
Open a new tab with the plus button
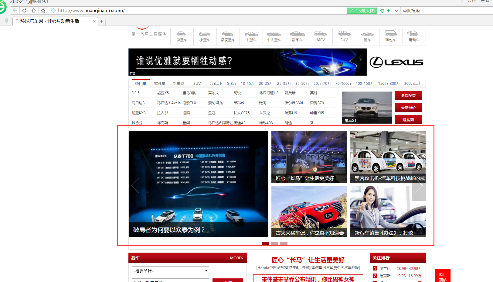tap(102, 21)
